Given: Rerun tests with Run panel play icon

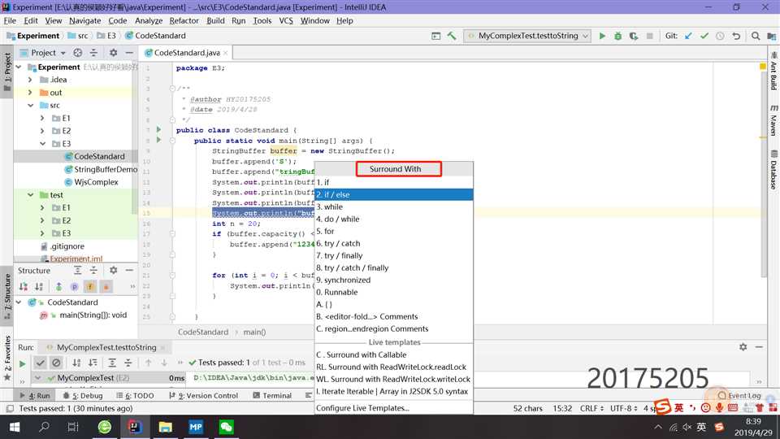Looking at the screenshot, I should [x=23, y=363].
